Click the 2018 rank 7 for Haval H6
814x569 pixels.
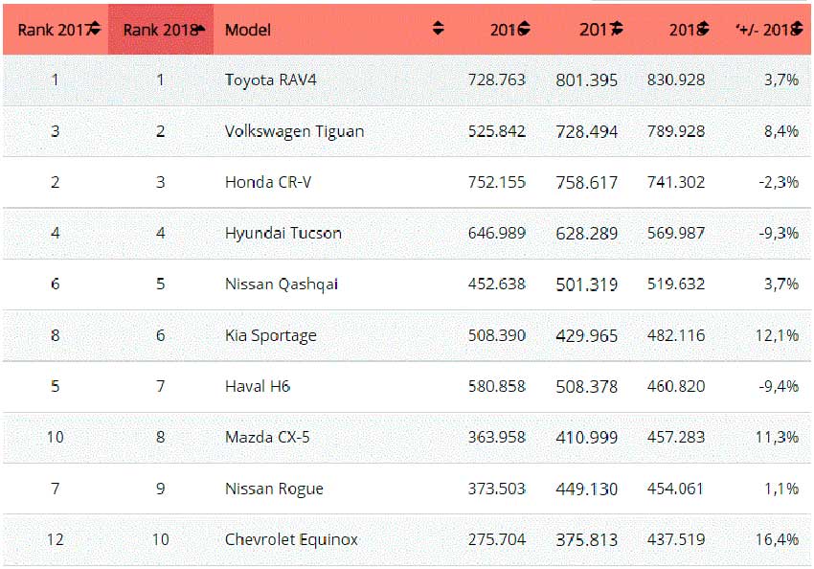pos(161,386)
